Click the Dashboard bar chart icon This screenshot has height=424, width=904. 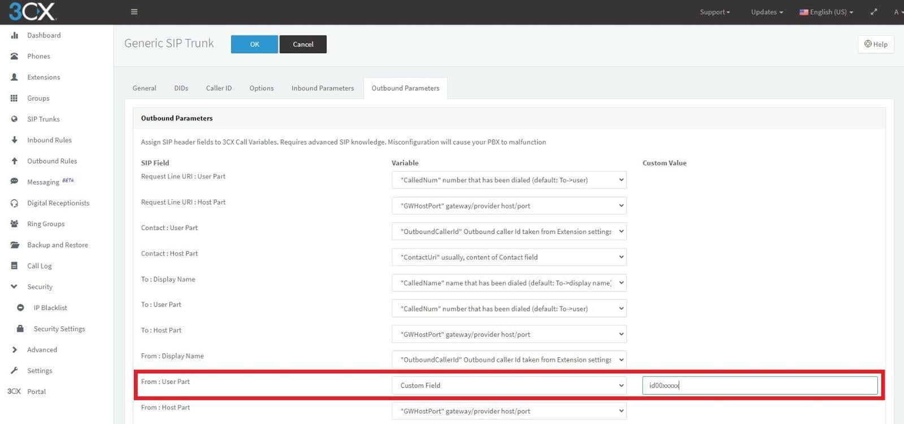click(x=14, y=35)
